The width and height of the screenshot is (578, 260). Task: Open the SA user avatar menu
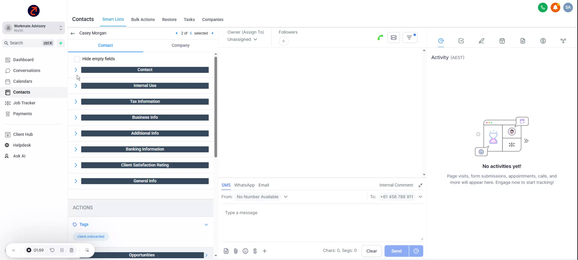[568, 8]
